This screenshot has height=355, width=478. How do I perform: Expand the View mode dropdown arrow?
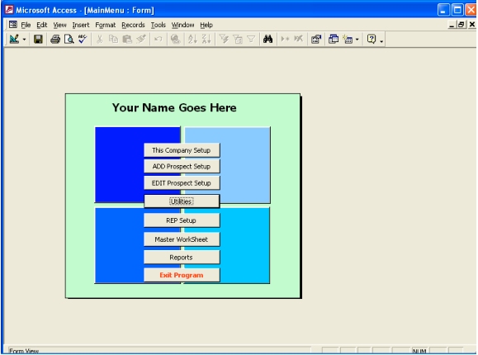pyautogui.click(x=24, y=40)
